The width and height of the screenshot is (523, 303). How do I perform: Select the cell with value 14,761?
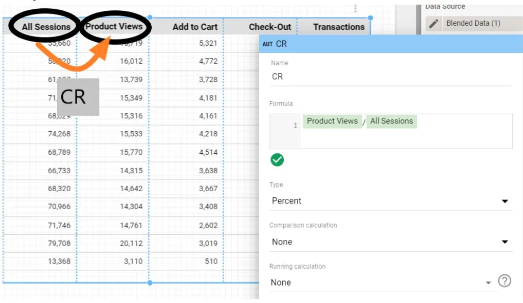131,226
